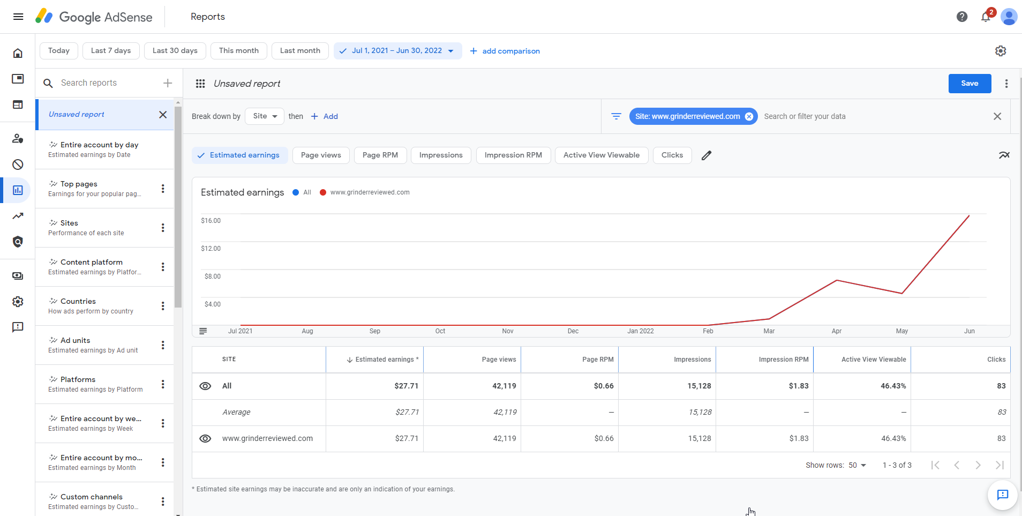Open the Jul 1, 2021 – Jun 30, 2022 date range dropdown
This screenshot has height=516, width=1022.
397,51
